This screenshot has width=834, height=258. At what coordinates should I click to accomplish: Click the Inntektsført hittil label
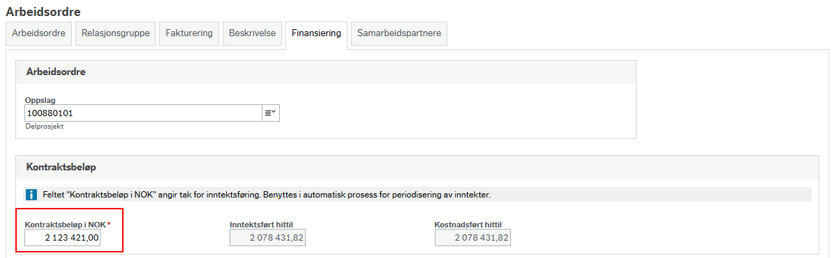(x=260, y=225)
